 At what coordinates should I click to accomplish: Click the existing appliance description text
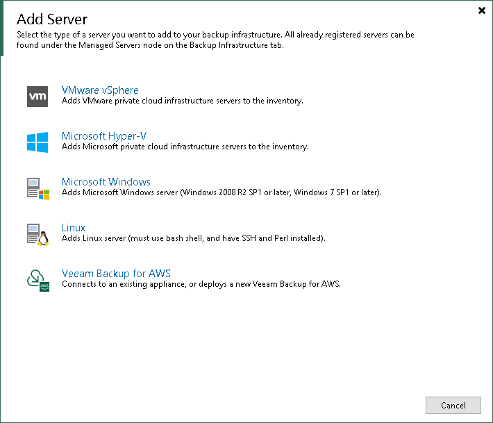(x=201, y=284)
